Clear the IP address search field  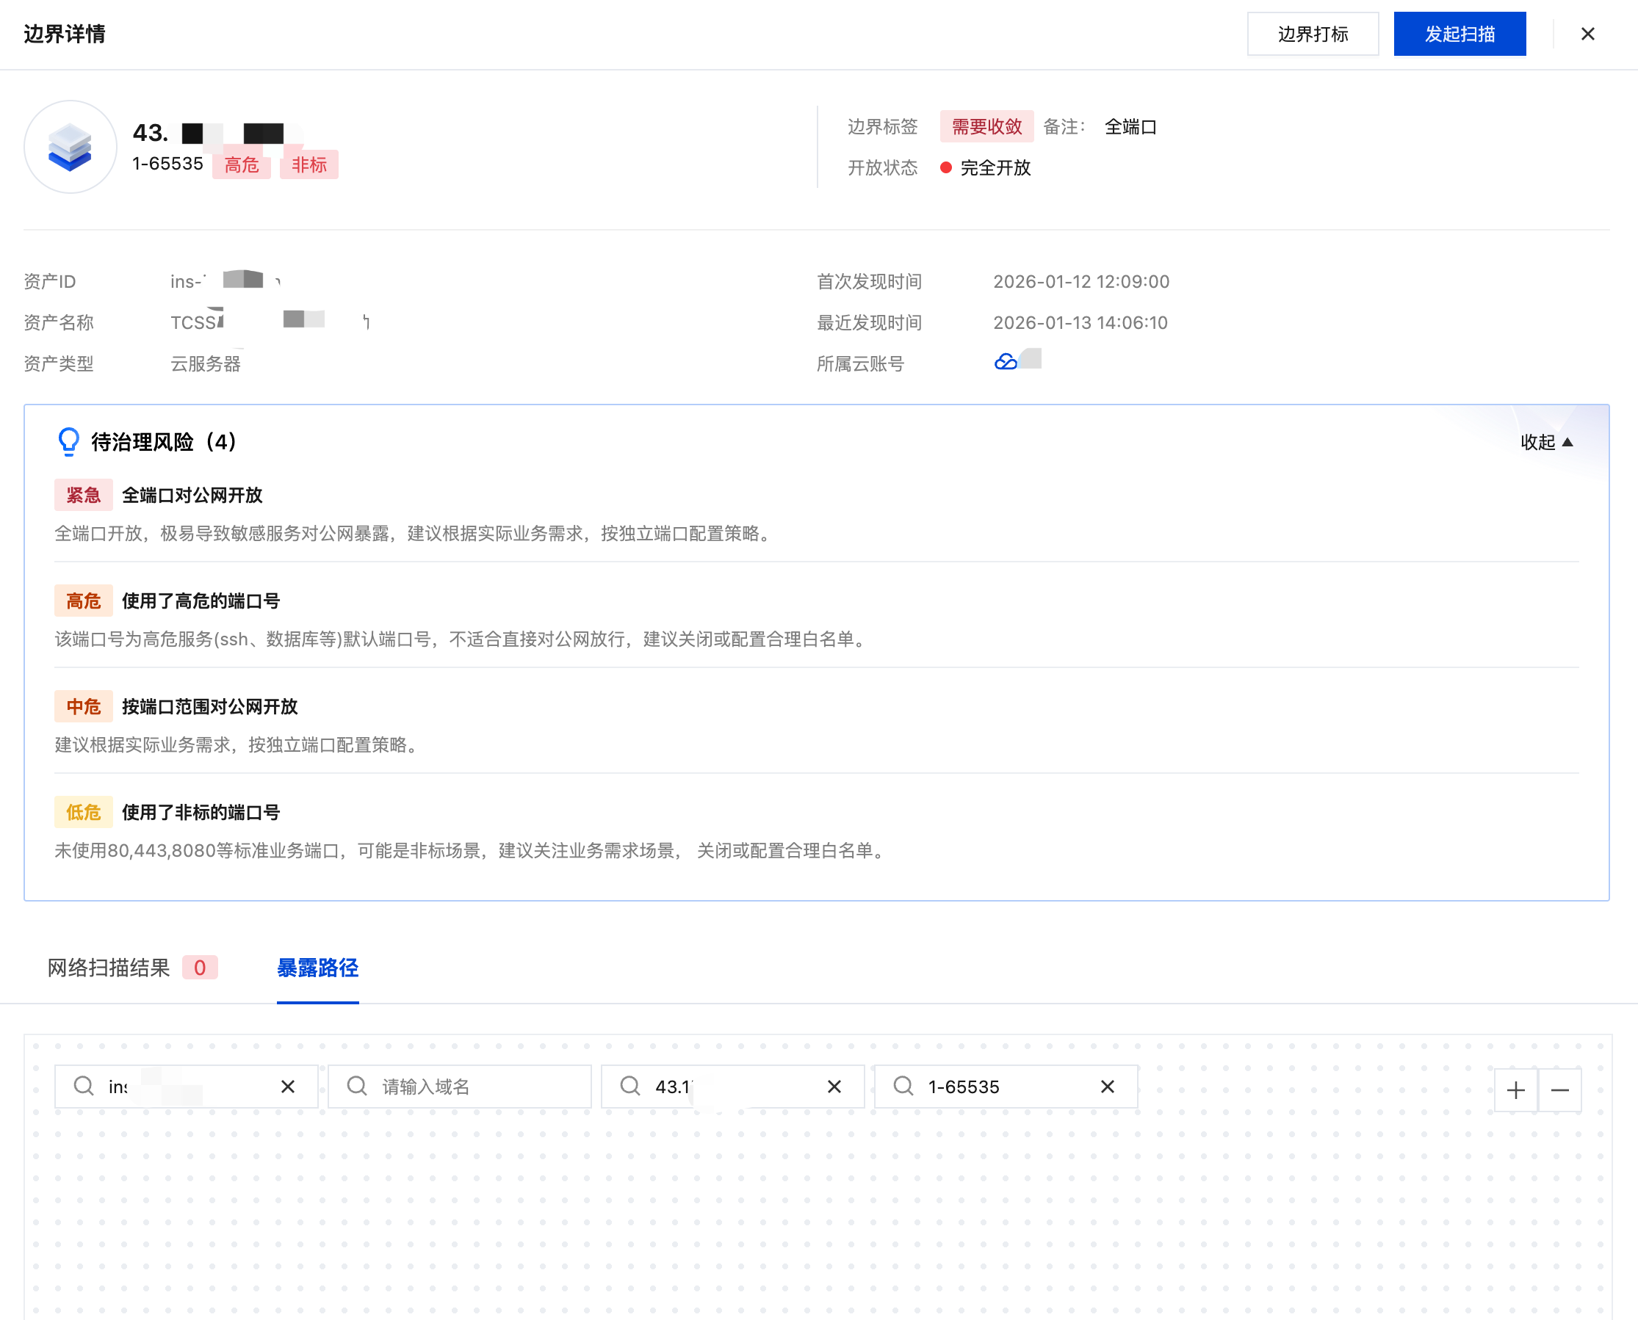tap(834, 1087)
